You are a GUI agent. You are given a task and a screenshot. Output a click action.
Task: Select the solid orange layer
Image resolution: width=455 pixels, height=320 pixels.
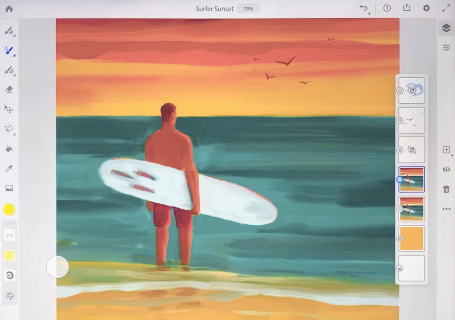[x=412, y=239]
